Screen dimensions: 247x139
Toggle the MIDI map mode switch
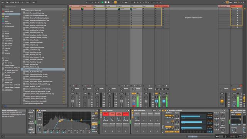(235, 2)
